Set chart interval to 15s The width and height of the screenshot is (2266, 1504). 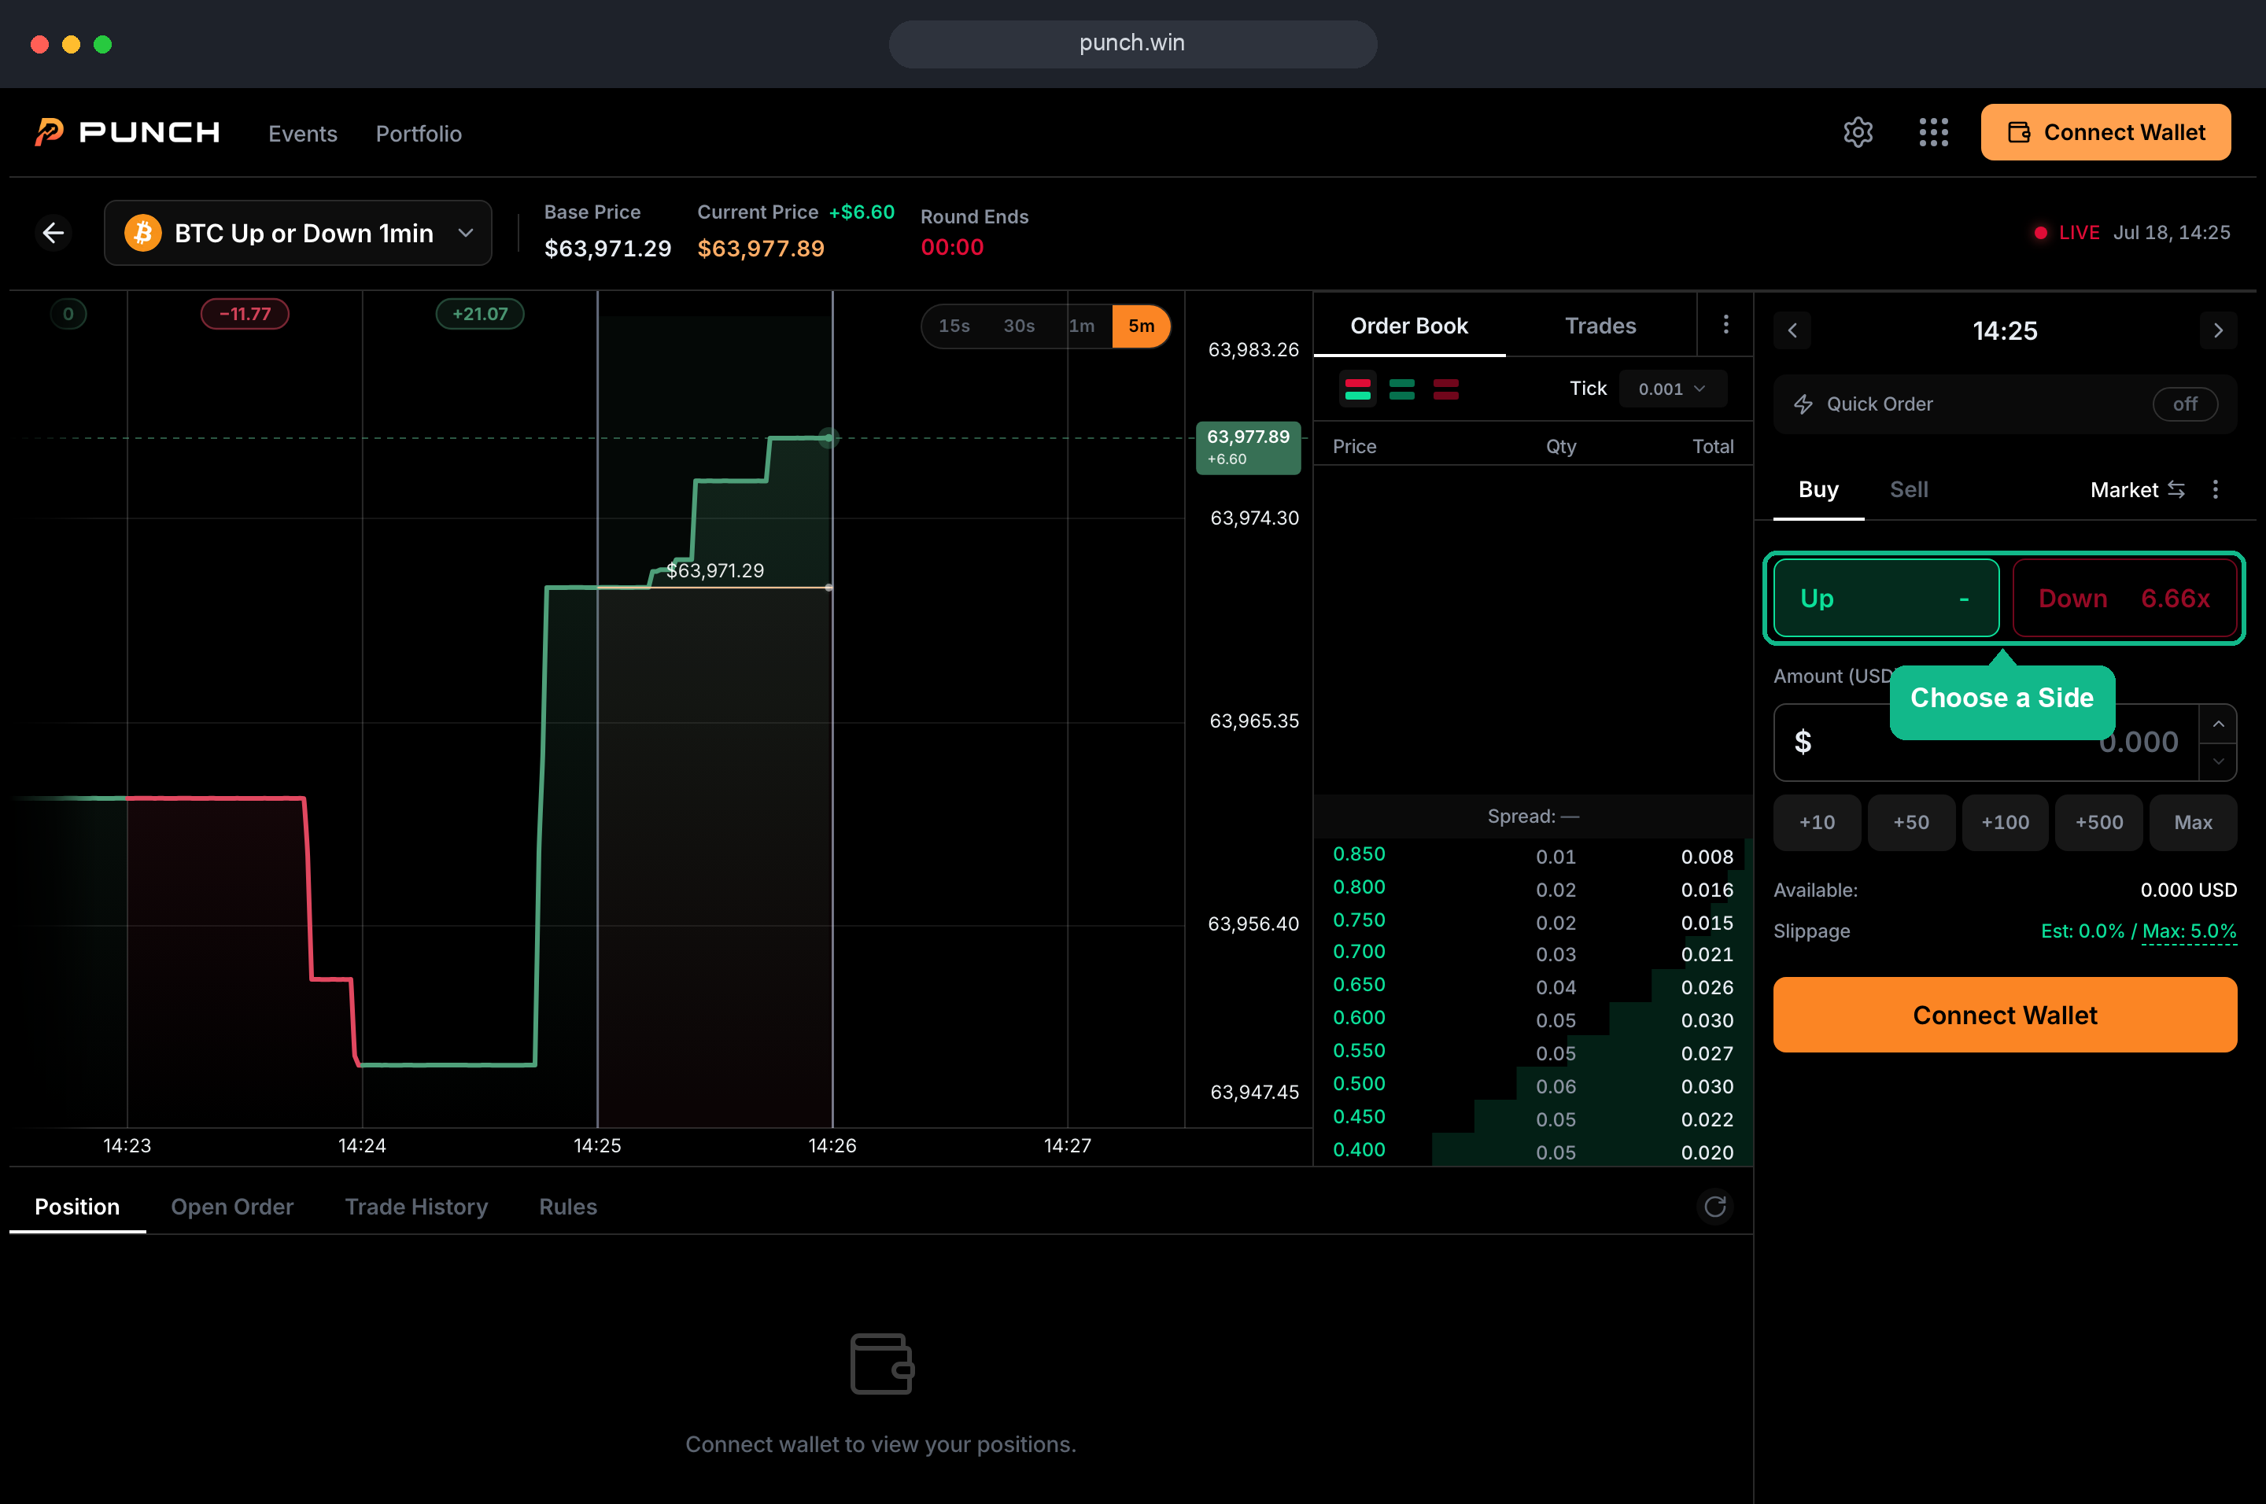954,326
